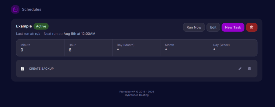
Task: Click the Last run at n/a value
Action: coord(38,34)
